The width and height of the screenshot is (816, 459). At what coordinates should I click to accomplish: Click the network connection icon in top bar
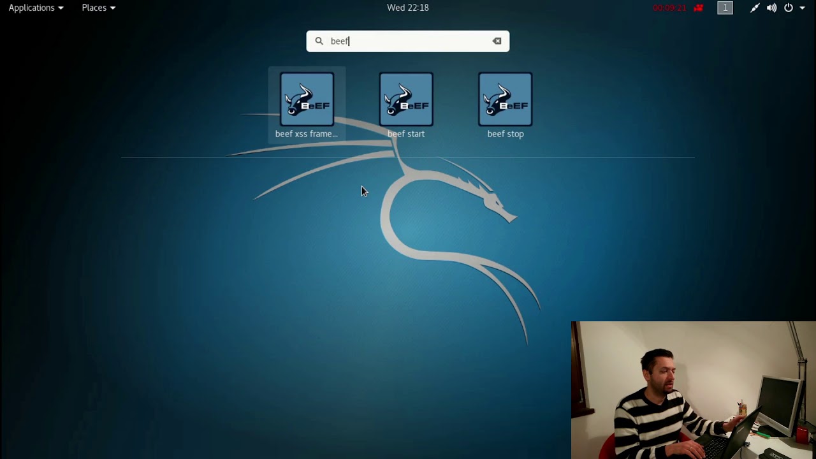click(x=755, y=8)
